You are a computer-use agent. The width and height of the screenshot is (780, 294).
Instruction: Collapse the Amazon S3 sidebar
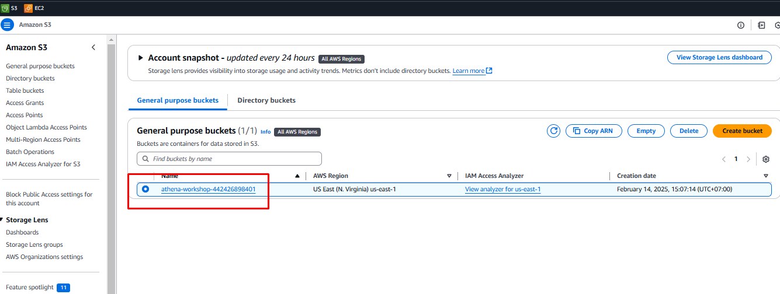[x=93, y=47]
